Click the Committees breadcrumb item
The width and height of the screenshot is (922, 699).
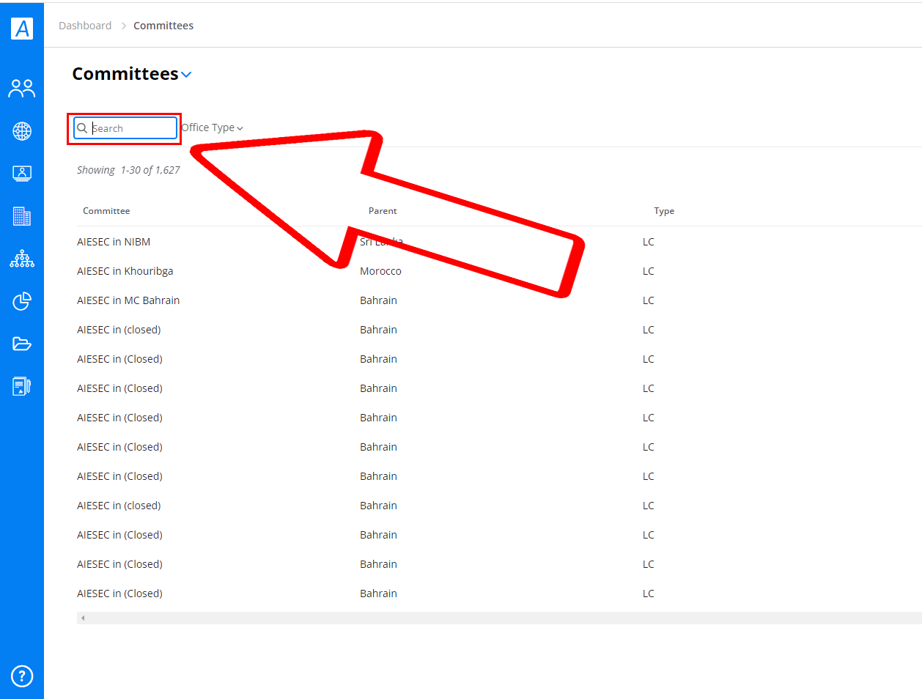point(163,26)
